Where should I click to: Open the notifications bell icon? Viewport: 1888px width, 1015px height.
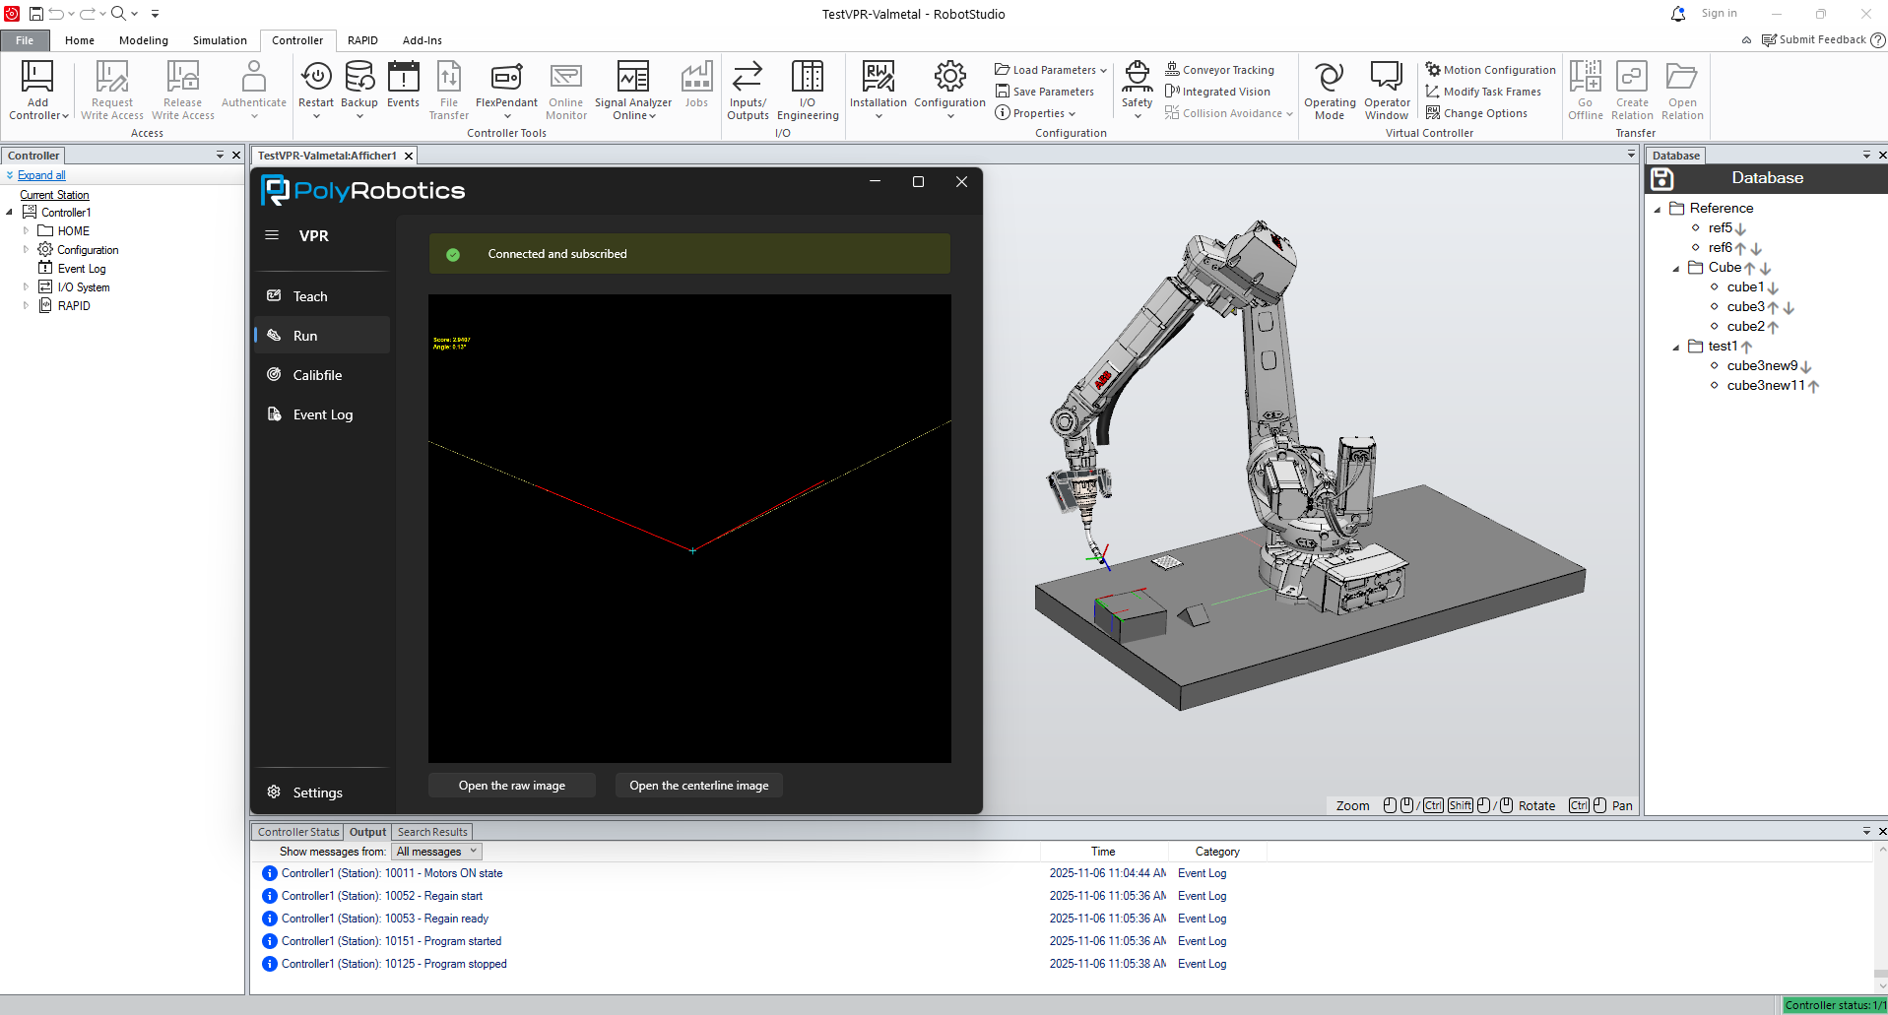coord(1678,14)
